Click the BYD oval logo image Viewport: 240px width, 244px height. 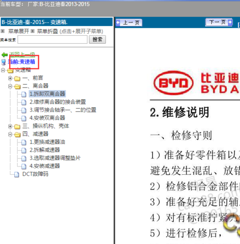click(x=173, y=83)
